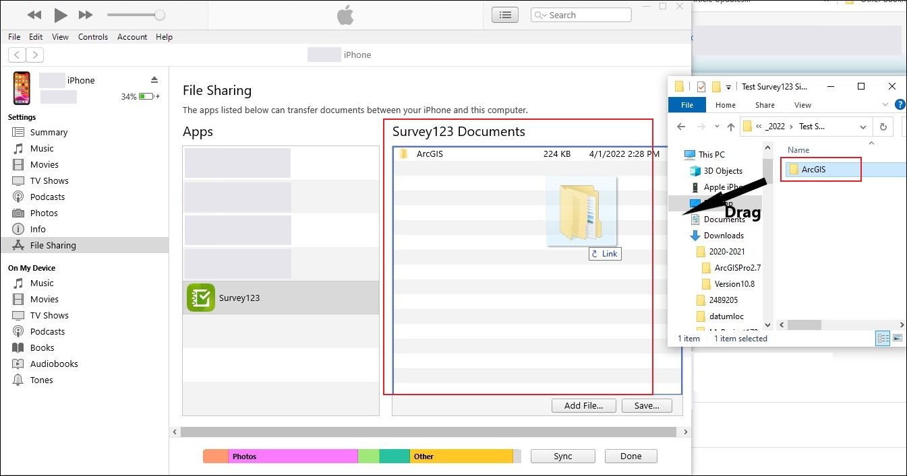Click the iTunes Search field

(581, 15)
